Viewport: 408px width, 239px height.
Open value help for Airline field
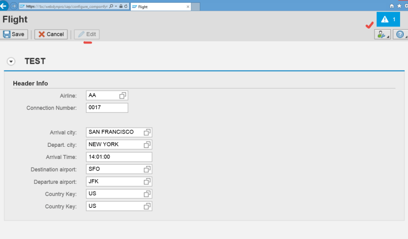point(123,95)
